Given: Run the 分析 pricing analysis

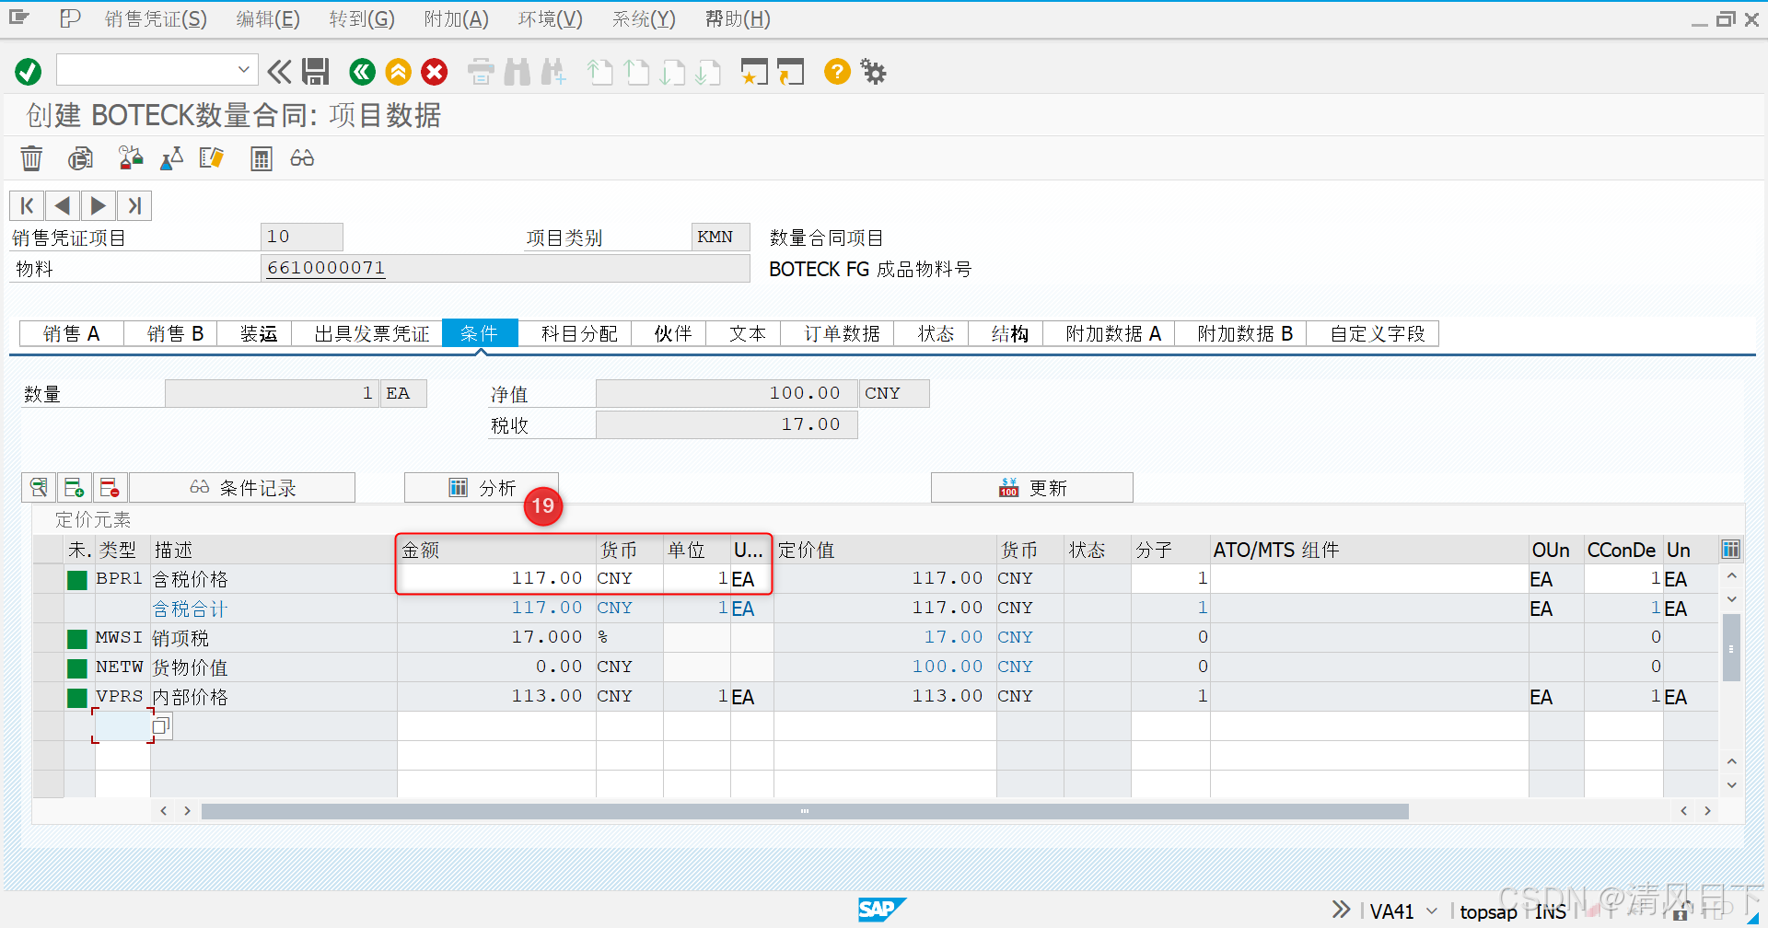Looking at the screenshot, I should pos(483,487).
